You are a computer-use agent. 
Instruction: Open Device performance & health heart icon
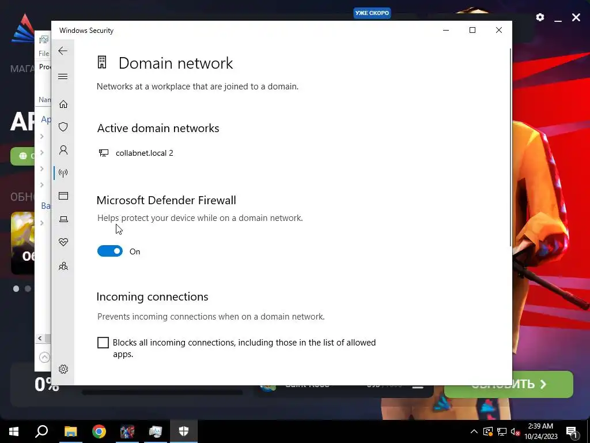[63, 242]
